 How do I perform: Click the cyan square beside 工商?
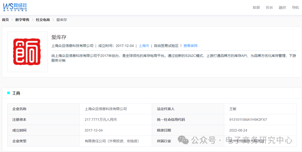coord(8,93)
